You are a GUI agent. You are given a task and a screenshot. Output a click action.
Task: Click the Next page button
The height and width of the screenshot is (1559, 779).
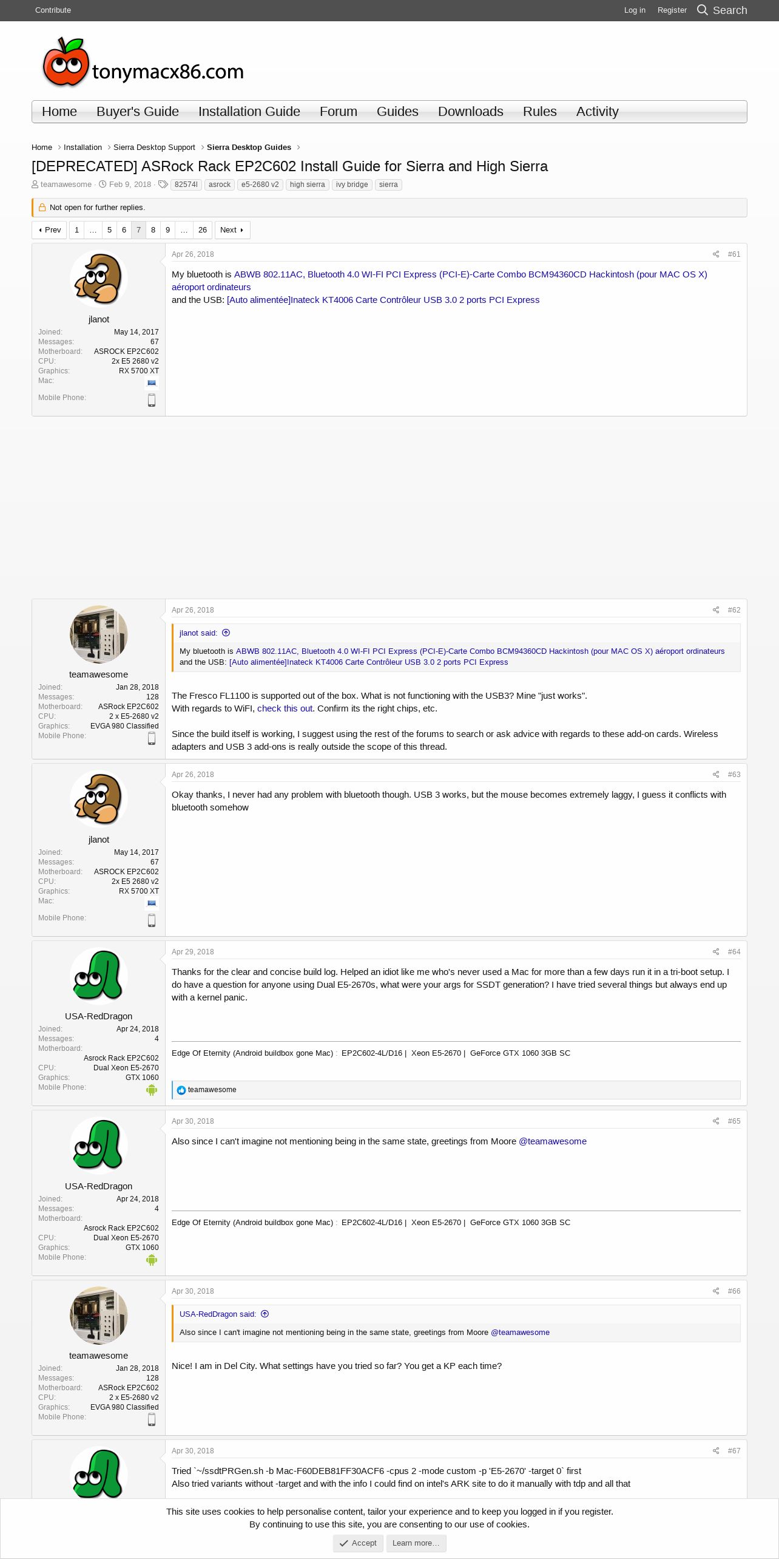[232, 230]
